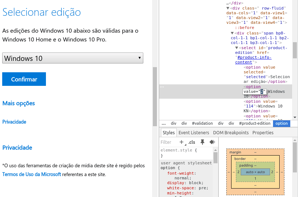The height and width of the screenshot is (197, 298).
Task: Click the Confirmar button
Action: coord(24,79)
